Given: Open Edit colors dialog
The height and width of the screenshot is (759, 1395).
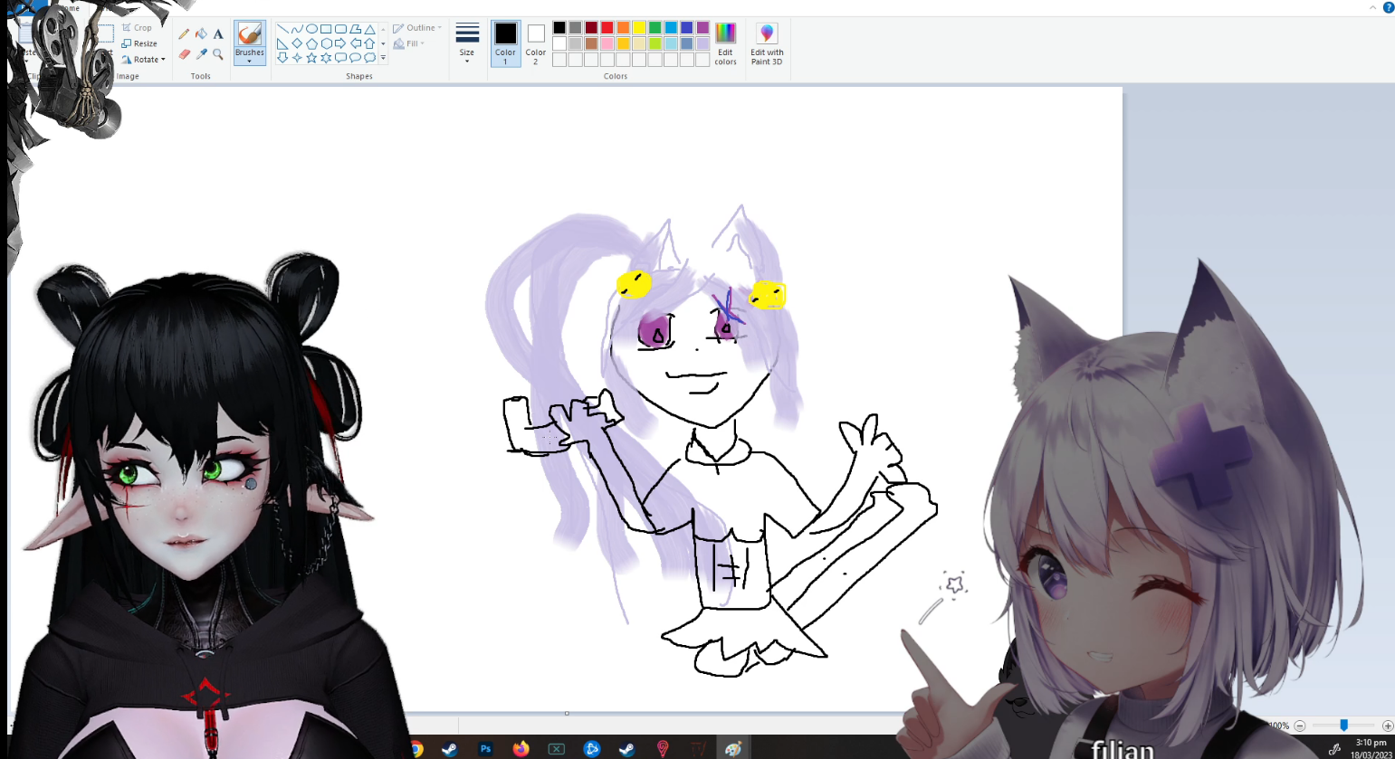Looking at the screenshot, I should tap(725, 43).
